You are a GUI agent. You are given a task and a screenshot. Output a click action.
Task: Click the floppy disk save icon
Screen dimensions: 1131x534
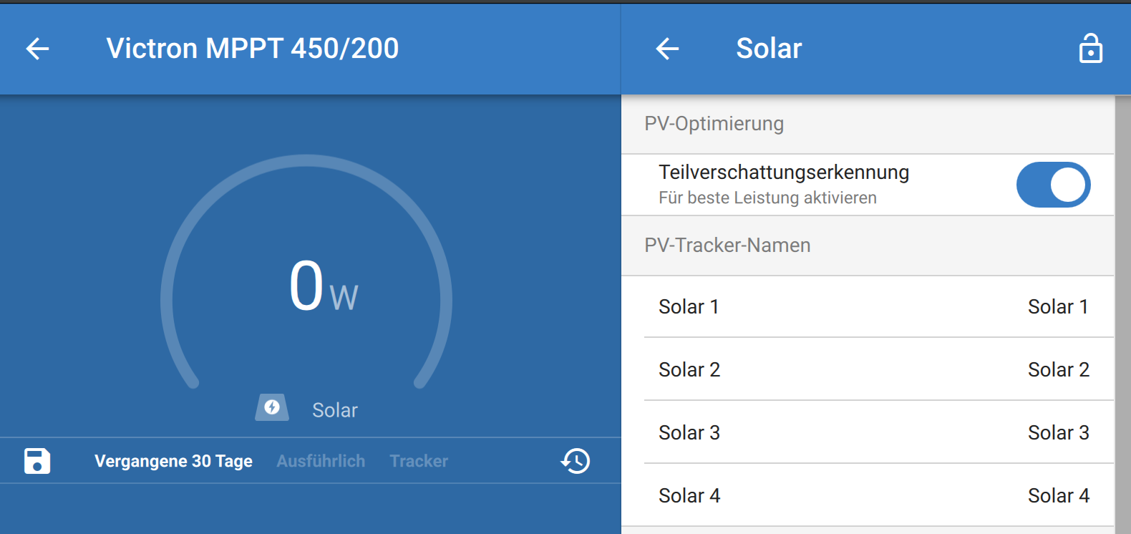pos(37,461)
